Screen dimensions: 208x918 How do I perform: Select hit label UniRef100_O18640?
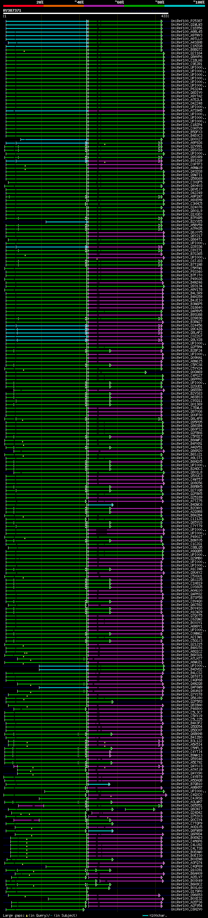(x=187, y=307)
